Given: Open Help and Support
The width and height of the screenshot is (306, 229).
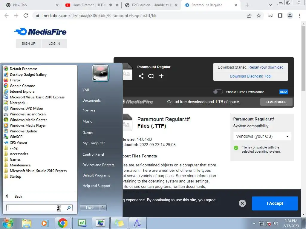Looking at the screenshot, I should click(96, 185).
